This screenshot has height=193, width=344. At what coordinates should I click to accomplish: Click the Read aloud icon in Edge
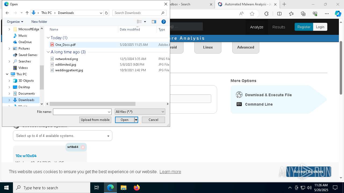click(241, 14)
